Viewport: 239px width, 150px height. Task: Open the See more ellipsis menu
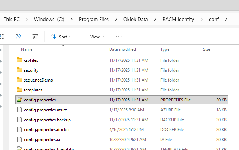(119, 37)
